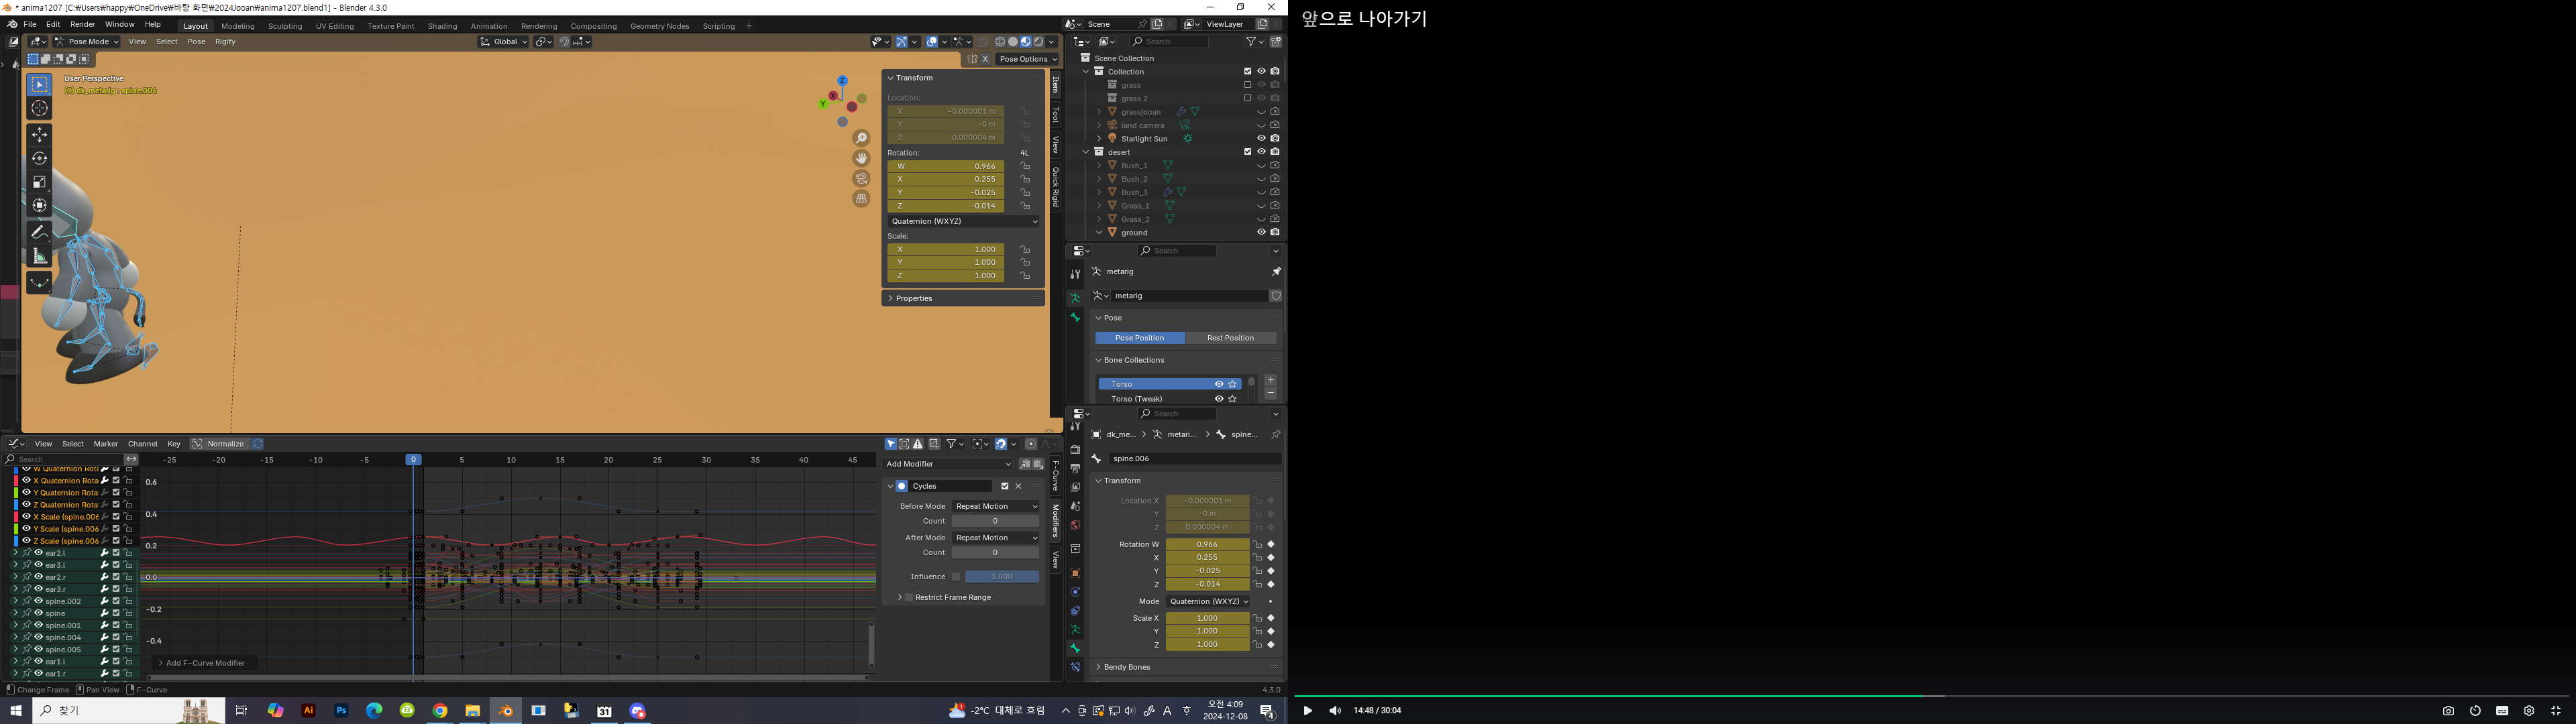
Task: Open the Windows Start menu
Action: click(16, 711)
